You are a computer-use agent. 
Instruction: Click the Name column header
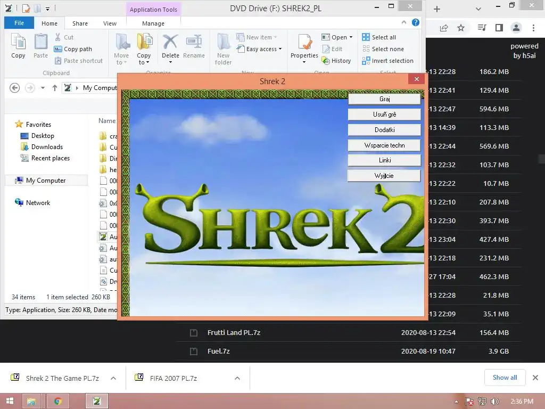pyautogui.click(x=107, y=121)
